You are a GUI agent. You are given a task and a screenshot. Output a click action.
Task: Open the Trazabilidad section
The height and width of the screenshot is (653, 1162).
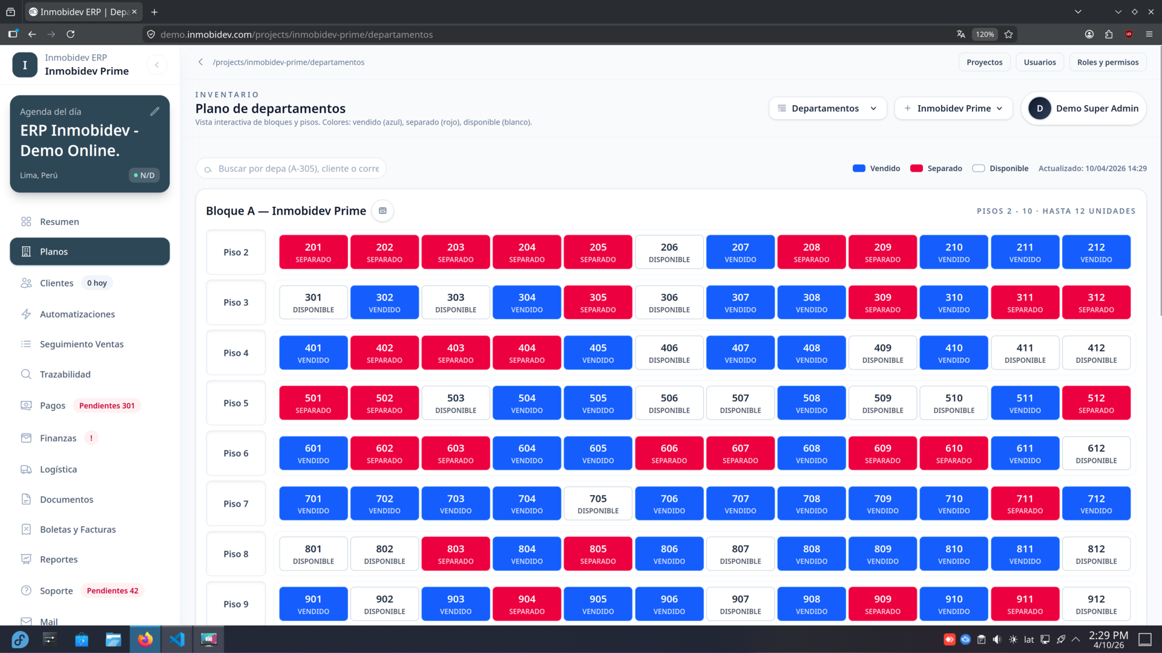click(x=64, y=374)
